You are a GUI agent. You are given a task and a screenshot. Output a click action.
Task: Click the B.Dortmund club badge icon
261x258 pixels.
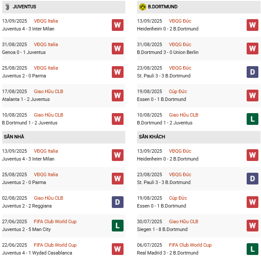(x=142, y=7)
